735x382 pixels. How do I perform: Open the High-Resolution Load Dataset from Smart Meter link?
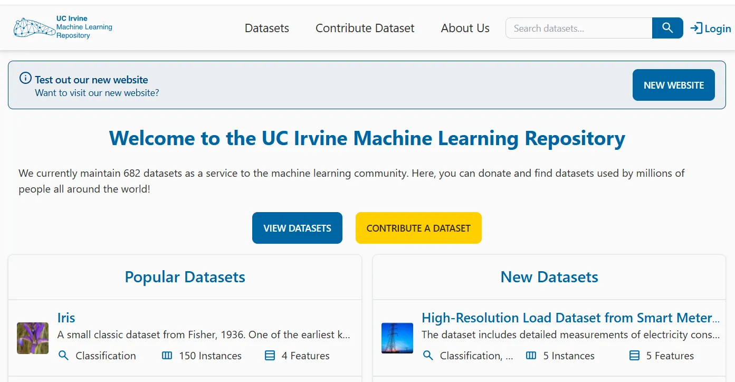tap(571, 318)
